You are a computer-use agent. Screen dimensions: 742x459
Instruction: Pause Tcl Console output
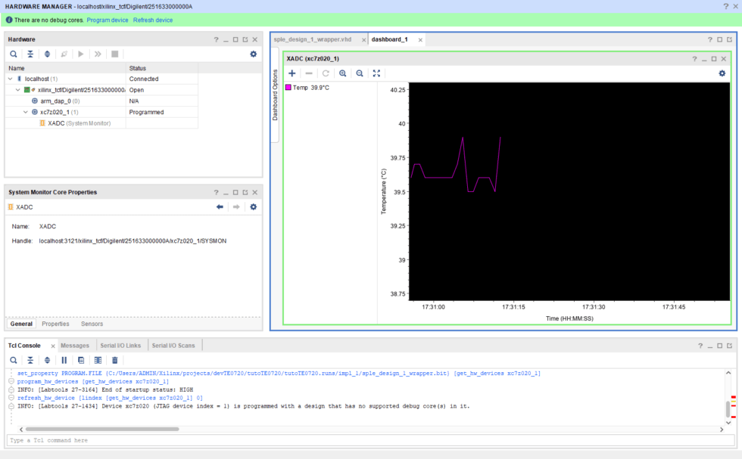[64, 360]
